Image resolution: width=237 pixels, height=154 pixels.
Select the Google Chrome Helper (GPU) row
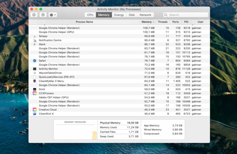click(119, 32)
